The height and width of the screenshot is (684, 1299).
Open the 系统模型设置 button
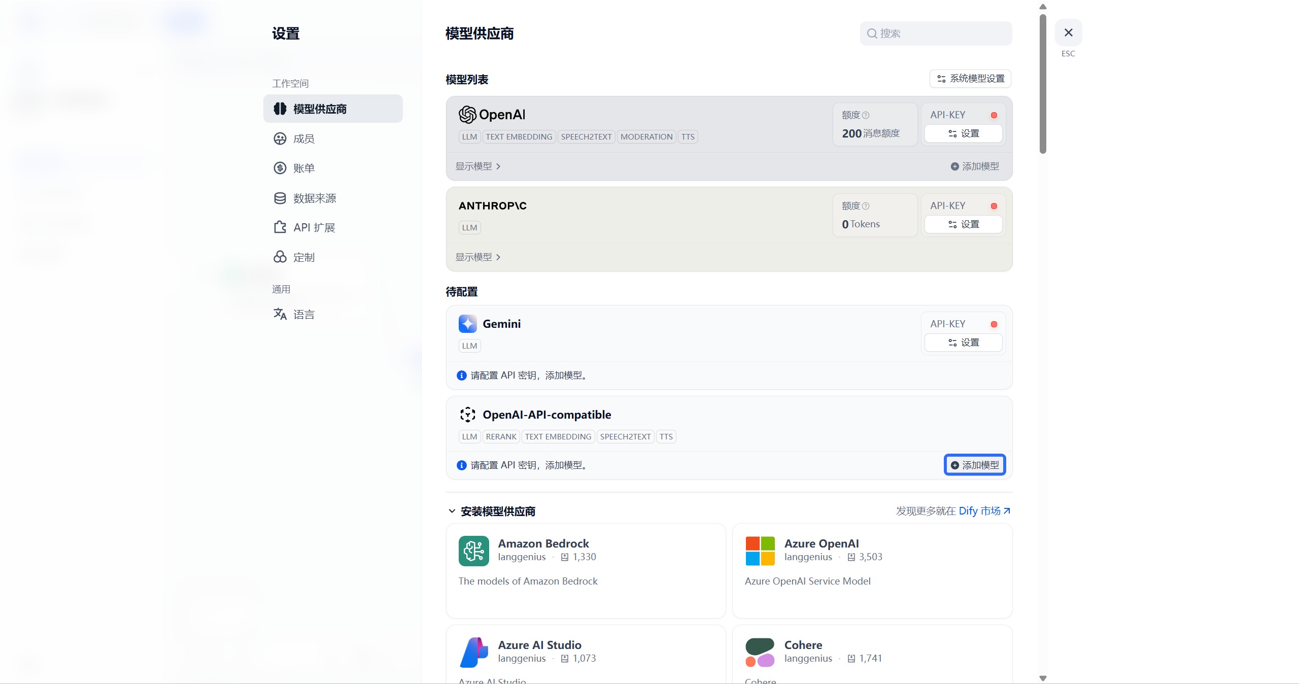970,79
